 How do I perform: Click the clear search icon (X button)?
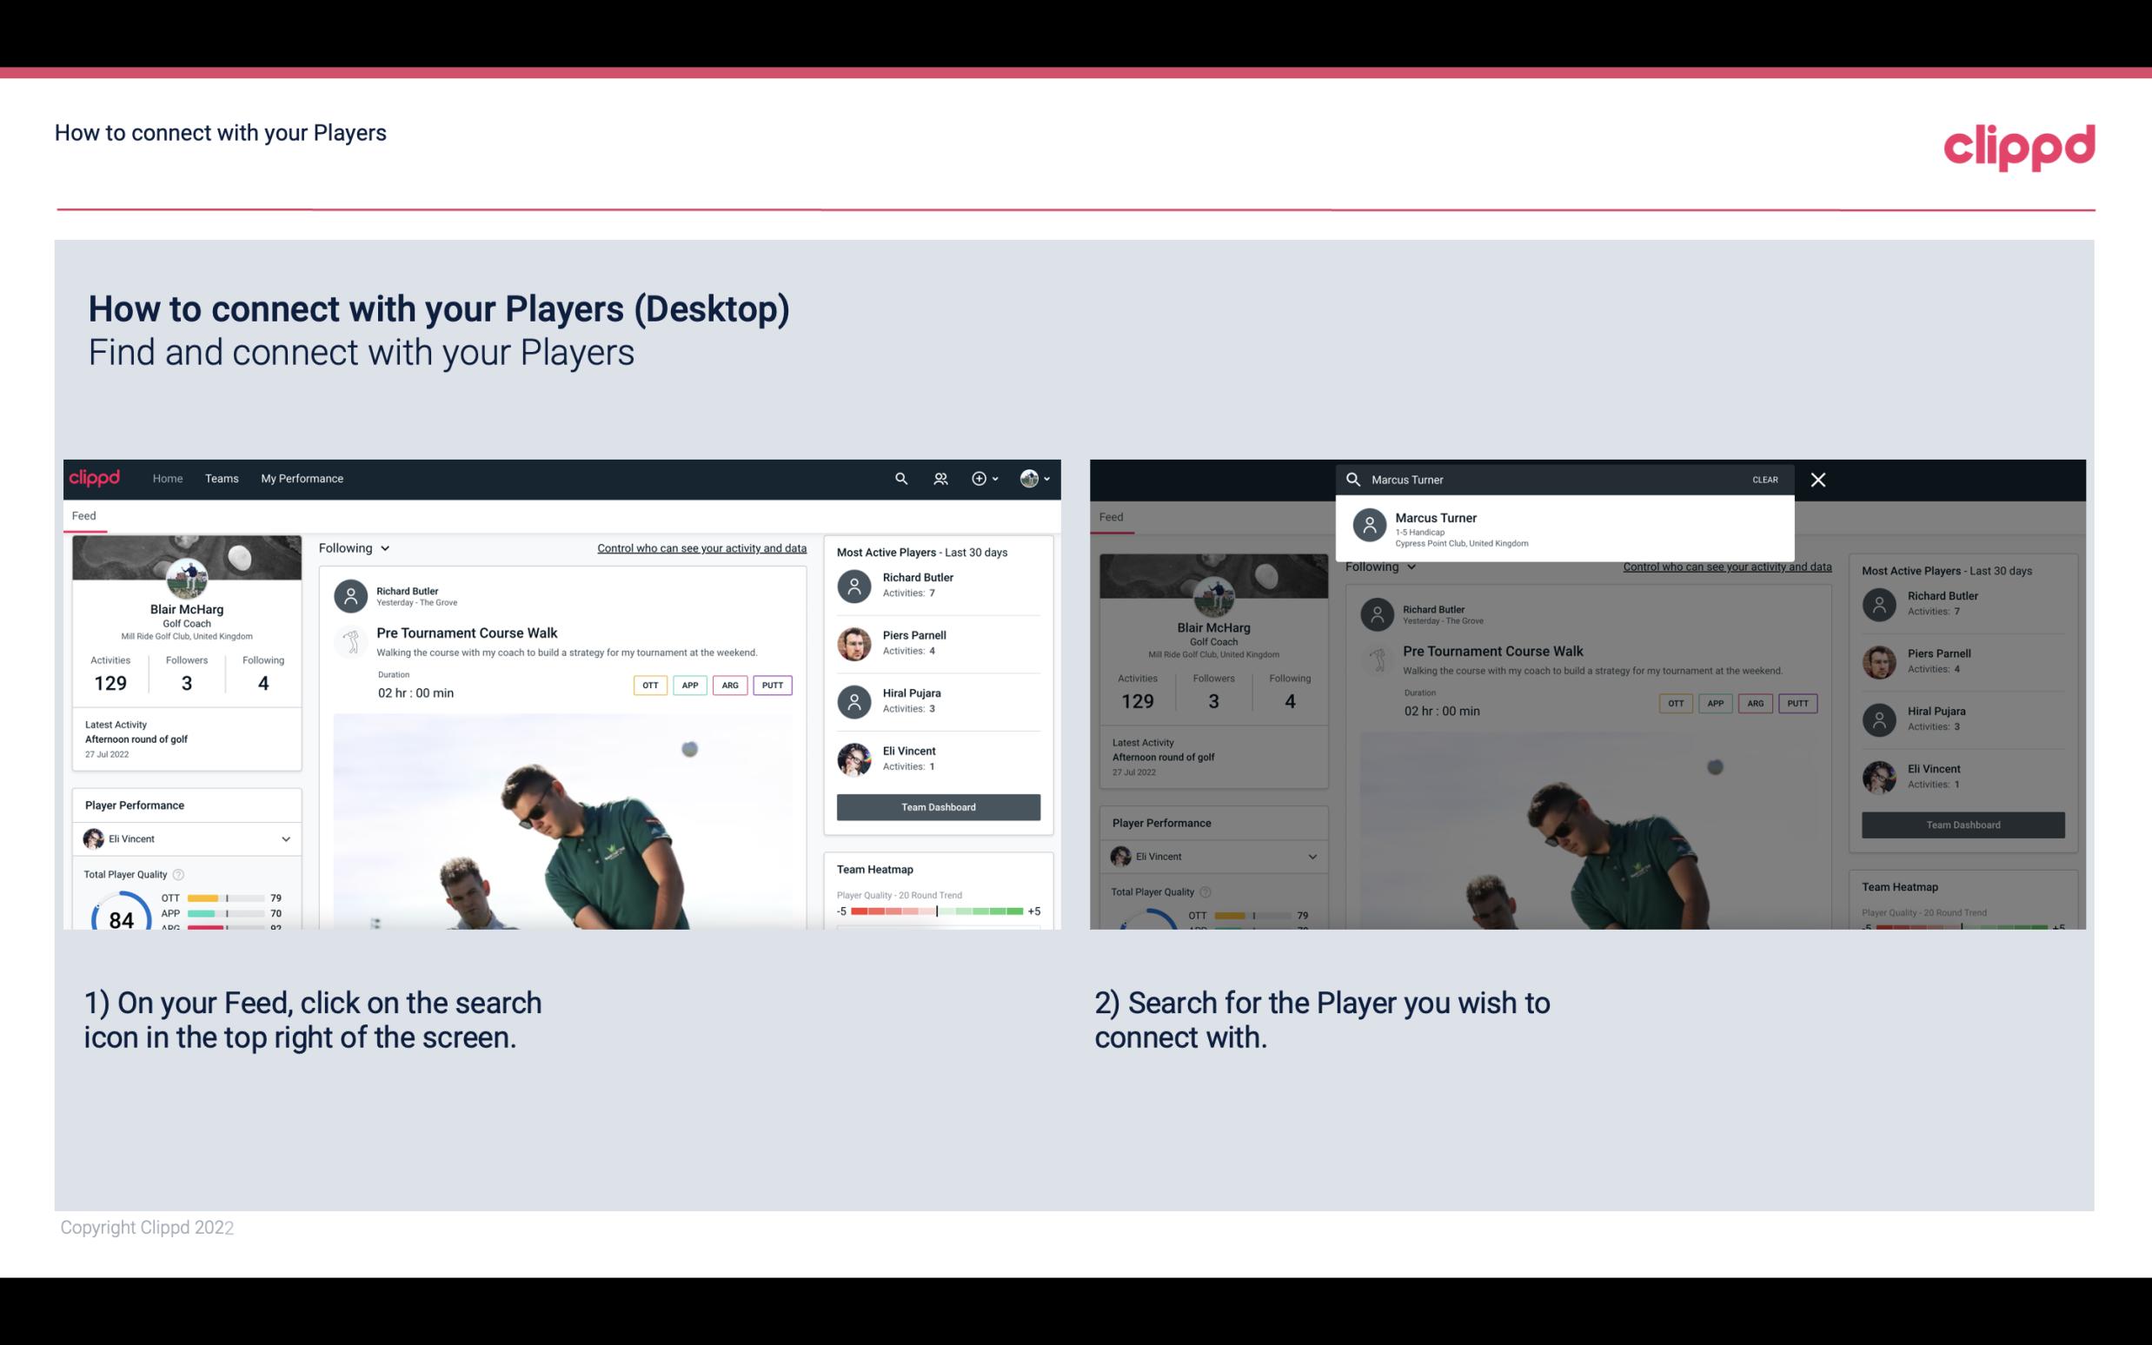click(x=1817, y=479)
